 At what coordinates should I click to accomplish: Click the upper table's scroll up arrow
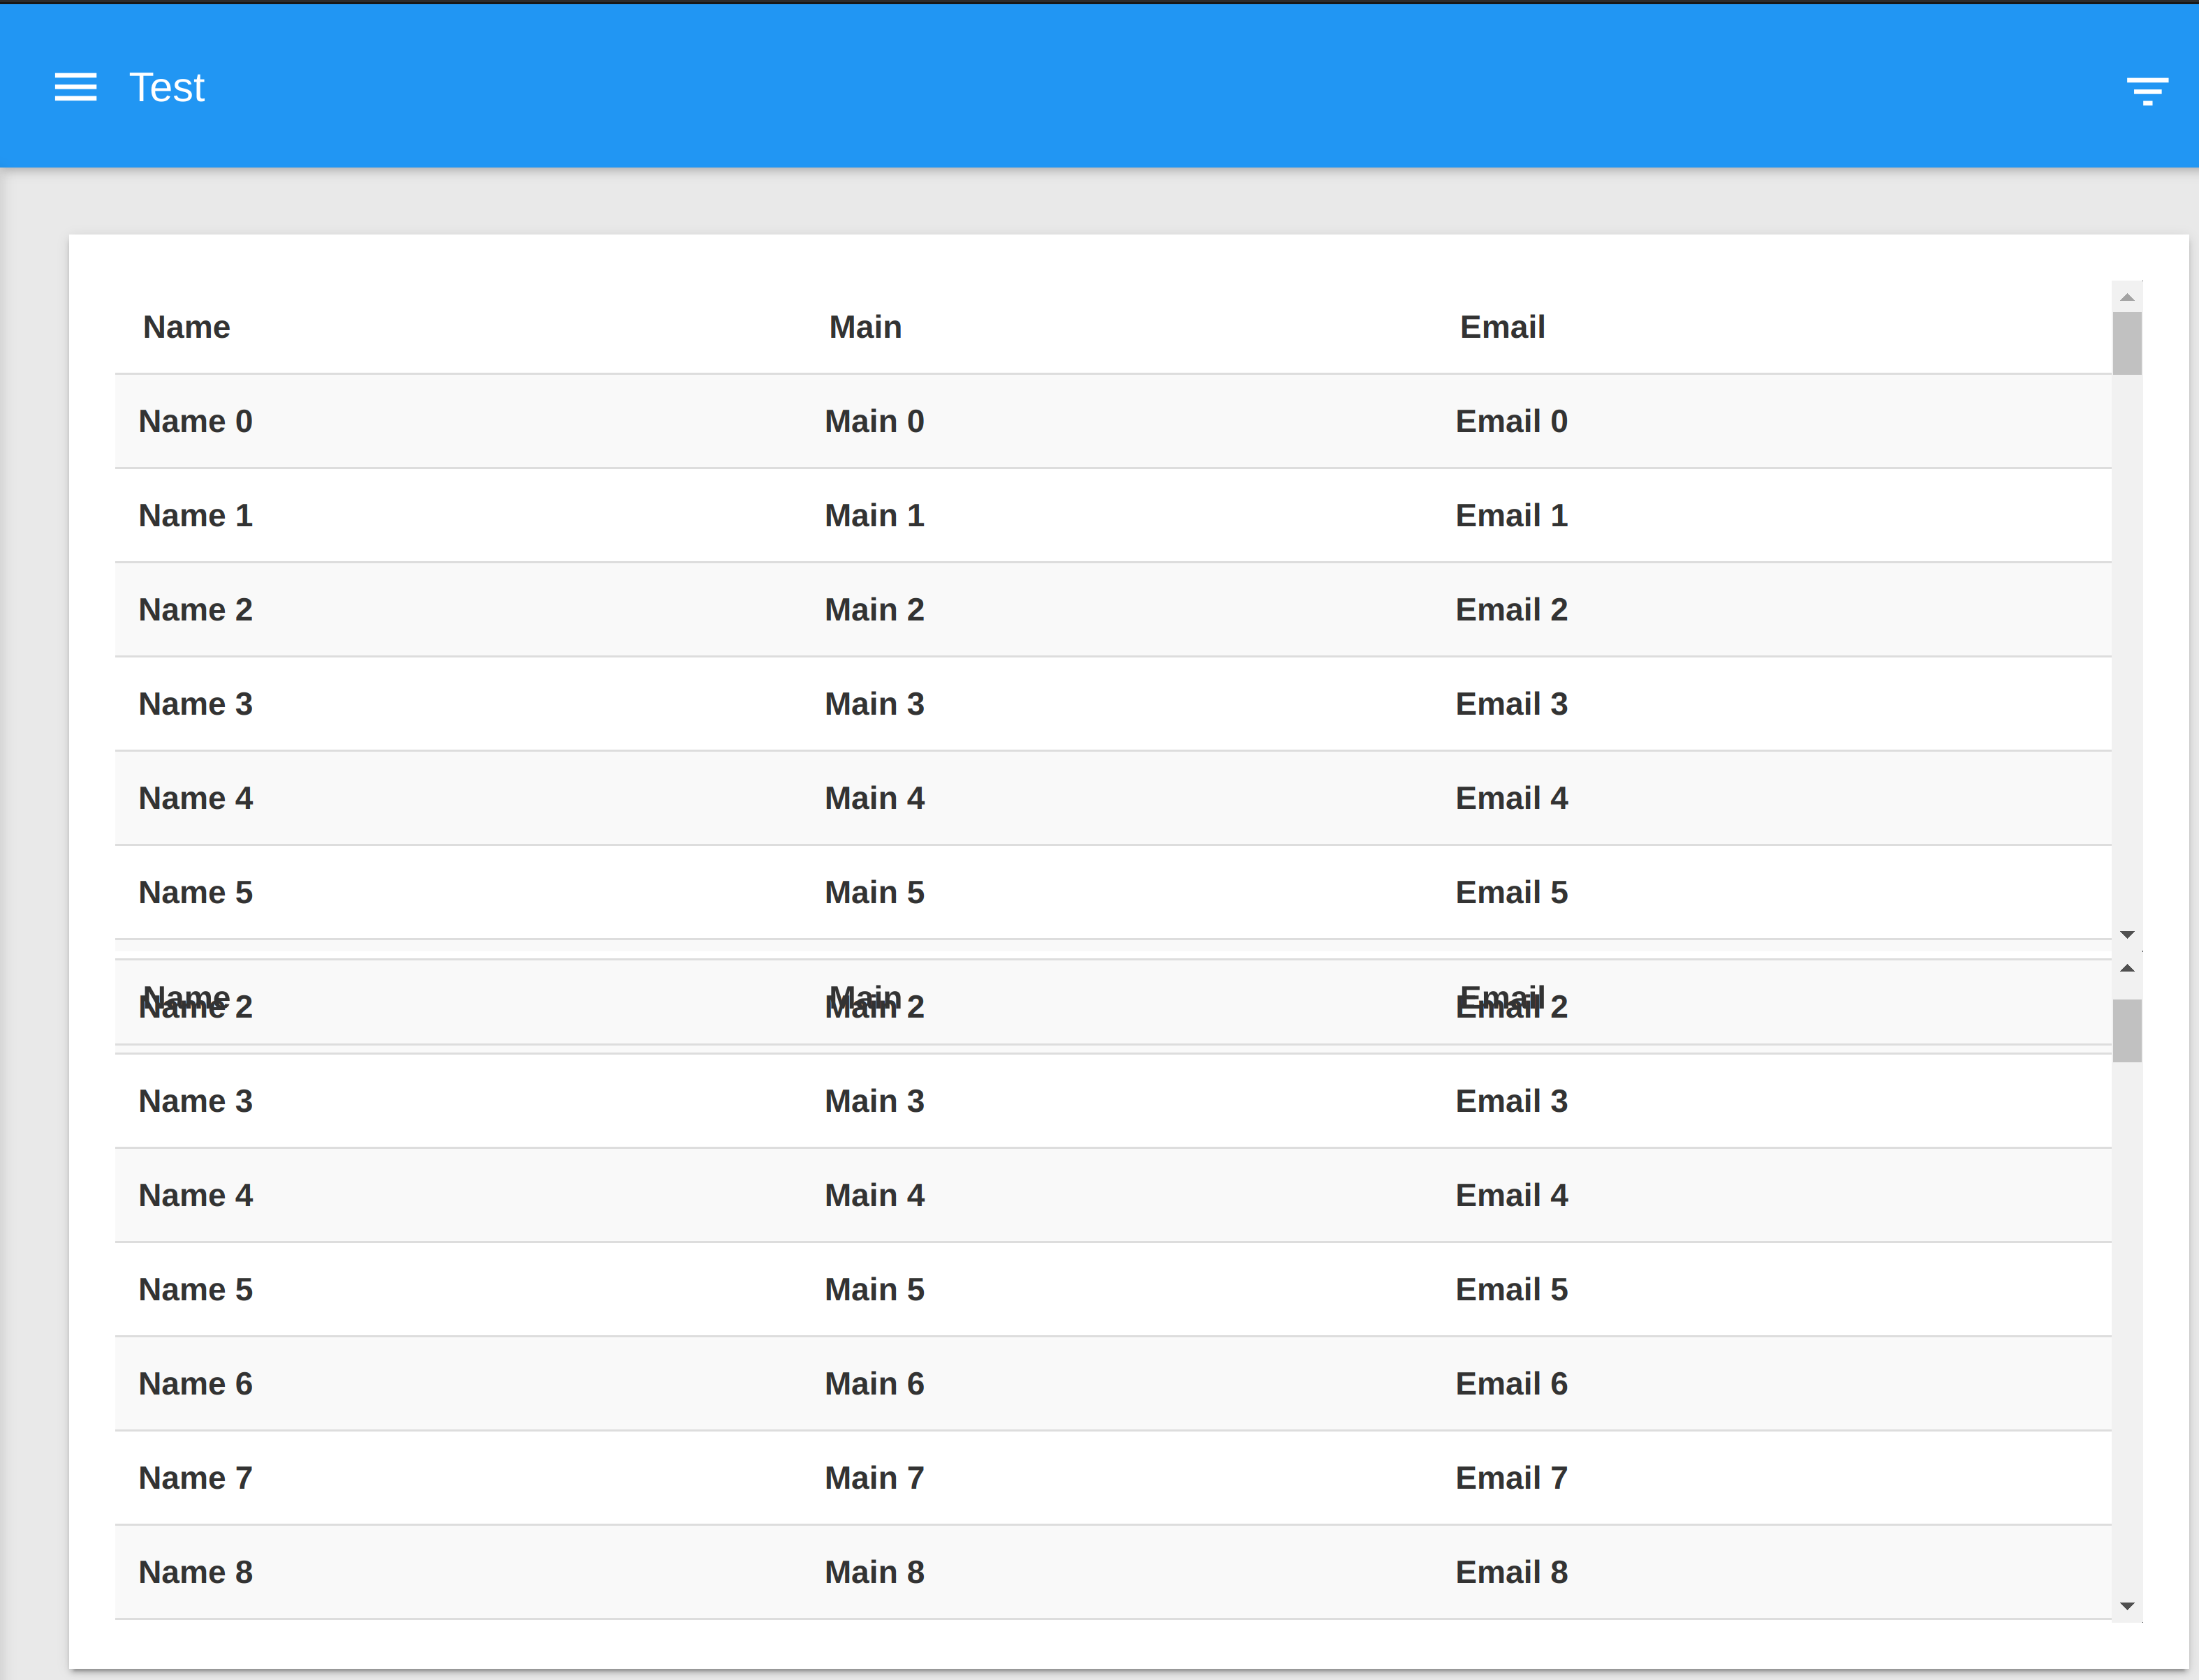tap(2127, 297)
